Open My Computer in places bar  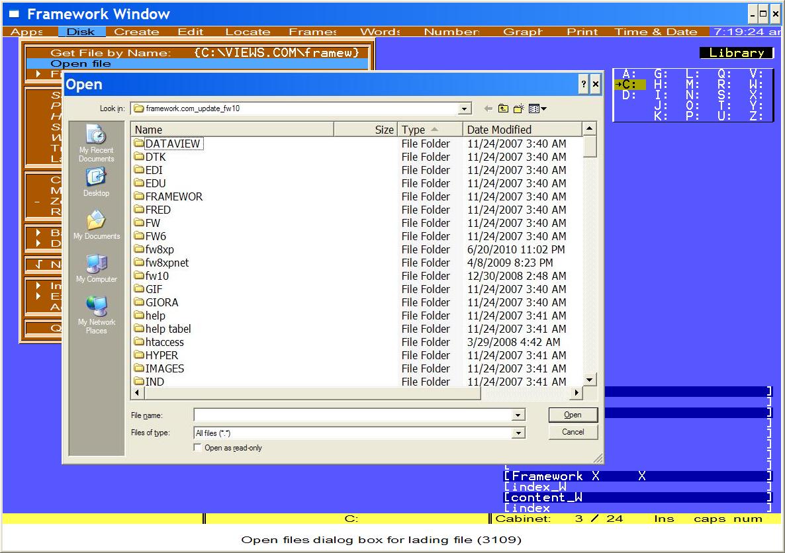(x=97, y=269)
